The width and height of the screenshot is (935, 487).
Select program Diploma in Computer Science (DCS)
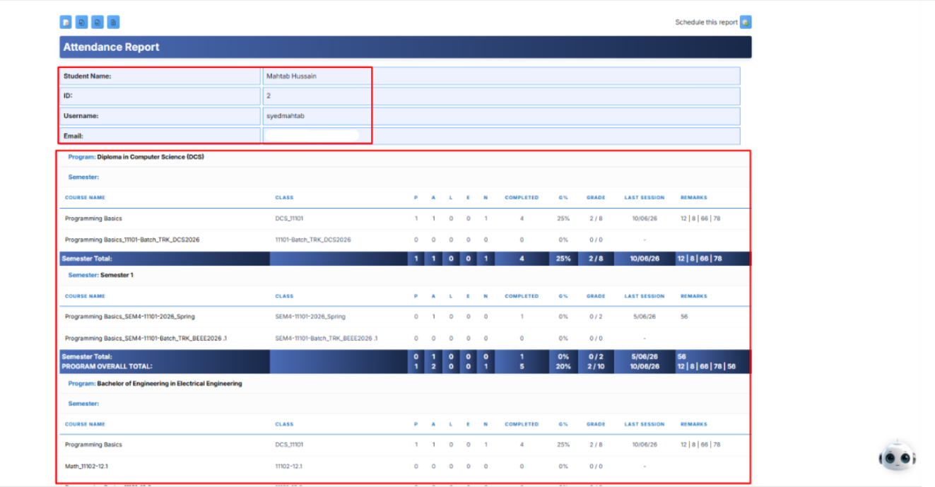(151, 157)
